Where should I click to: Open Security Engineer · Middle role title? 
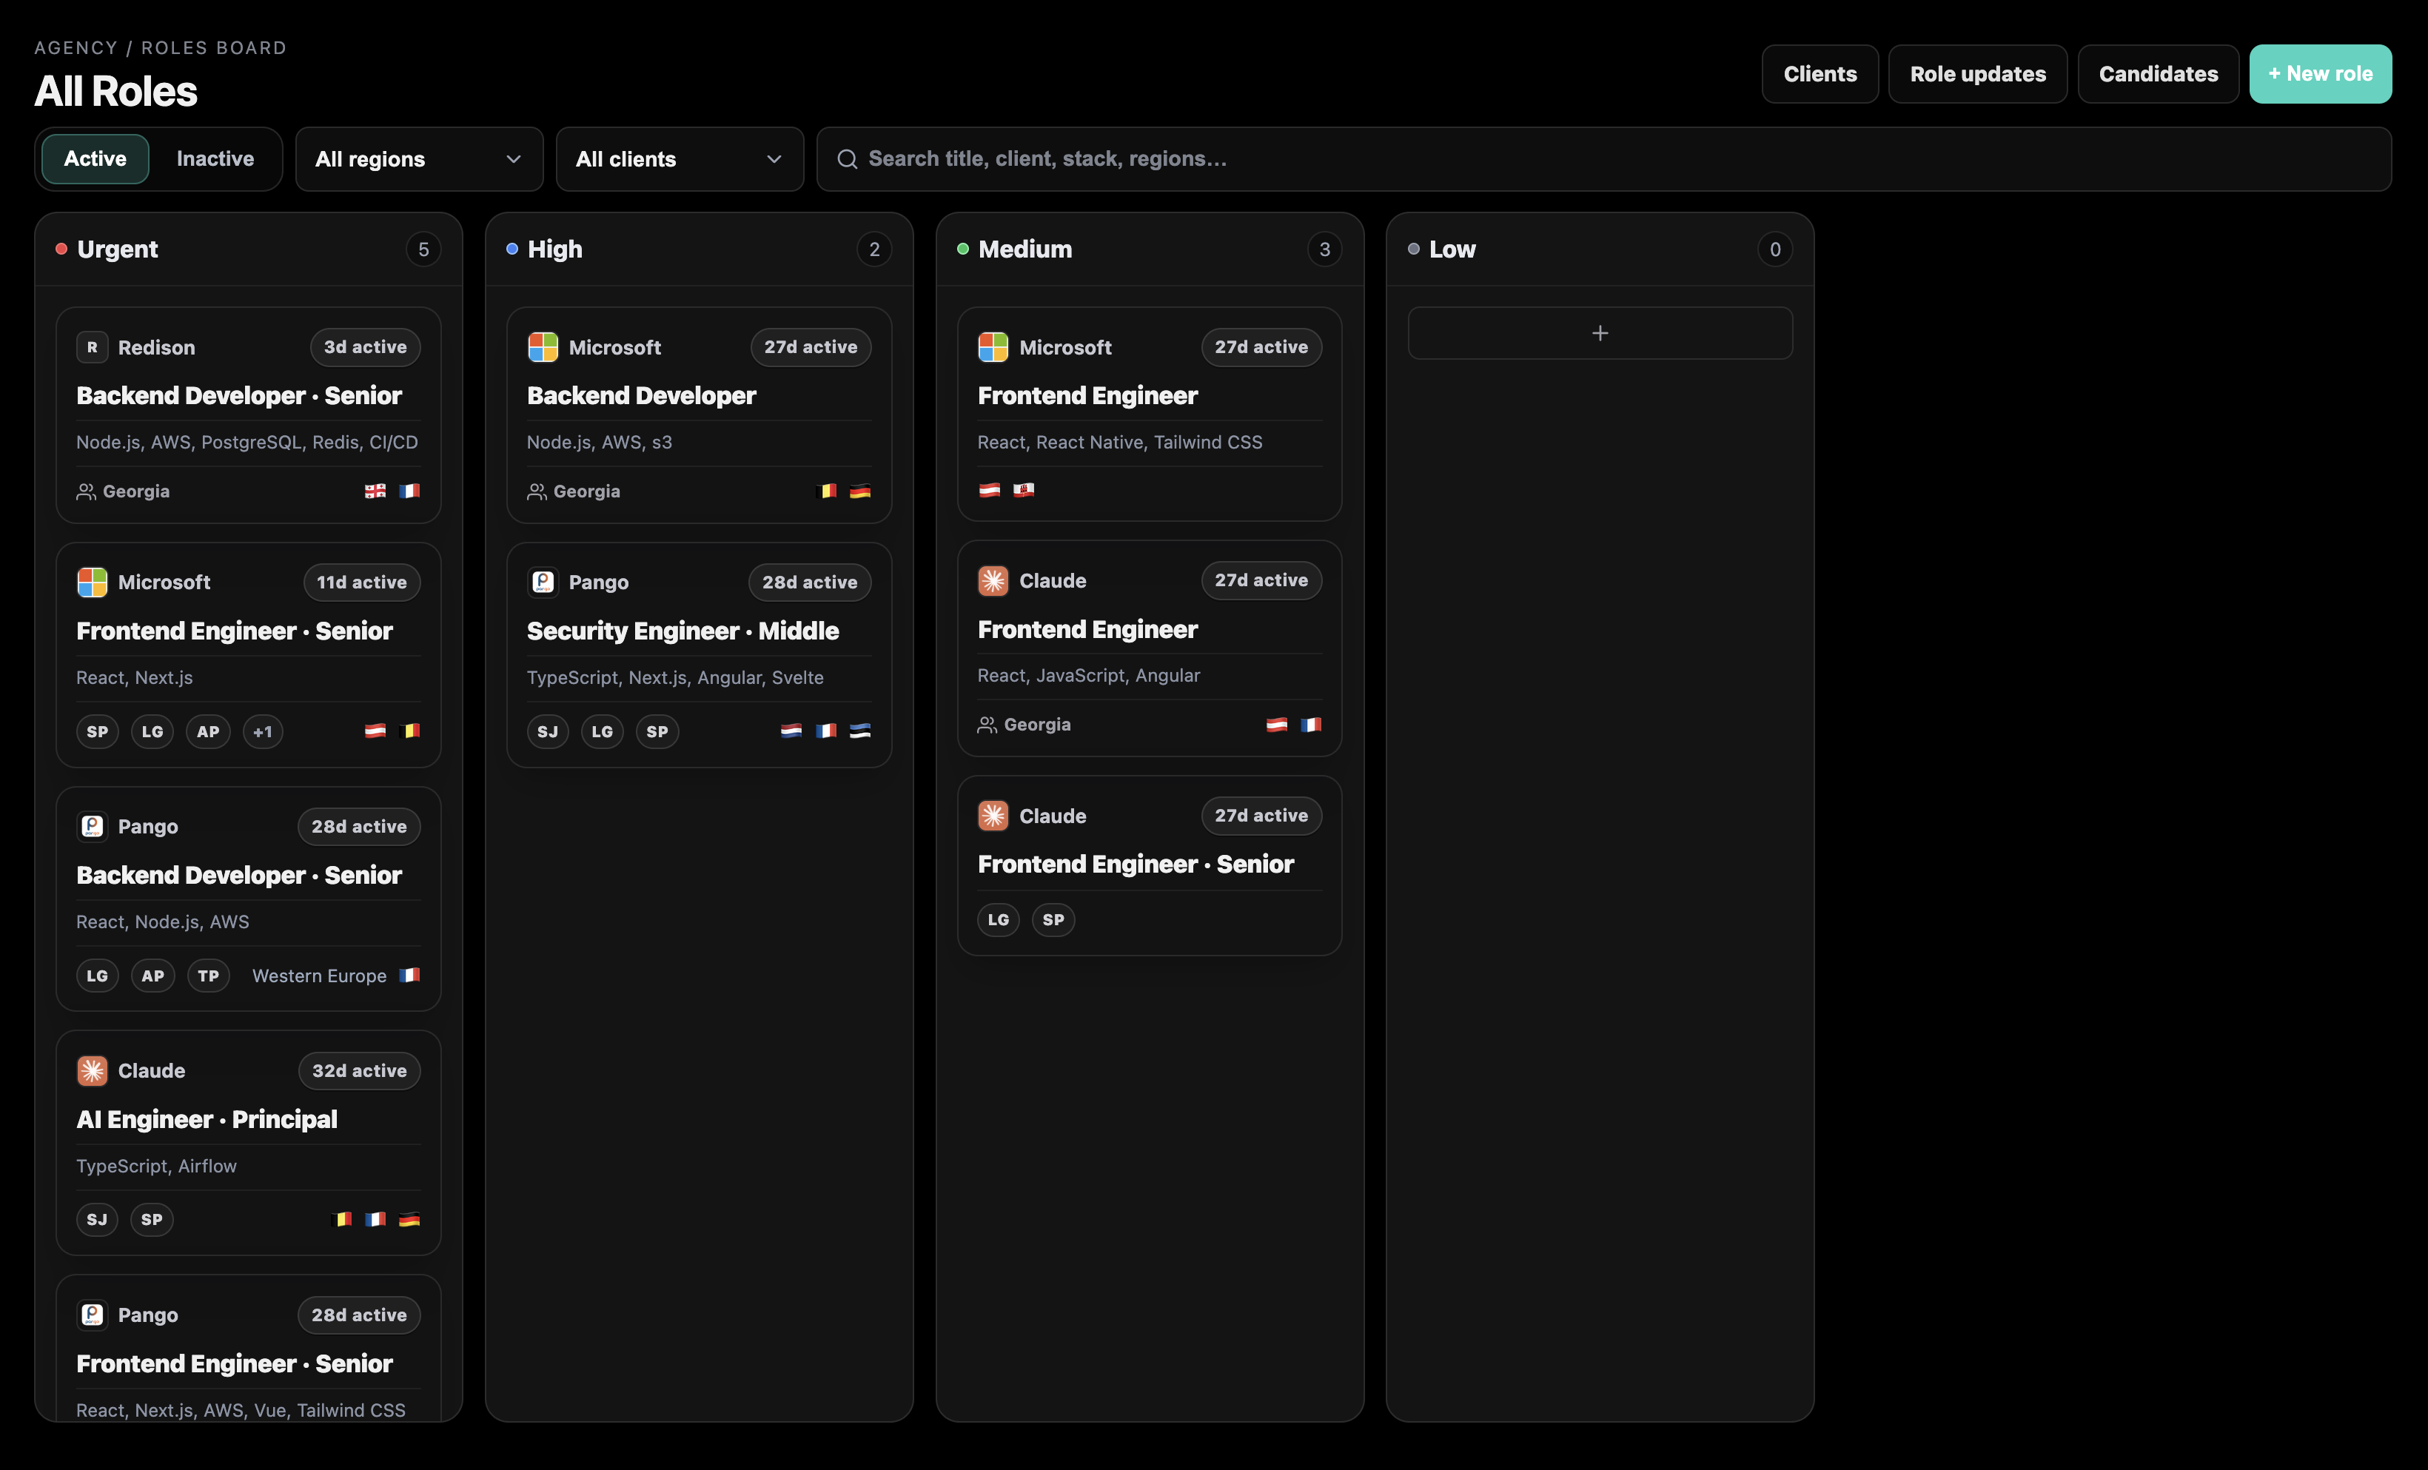[683, 631]
